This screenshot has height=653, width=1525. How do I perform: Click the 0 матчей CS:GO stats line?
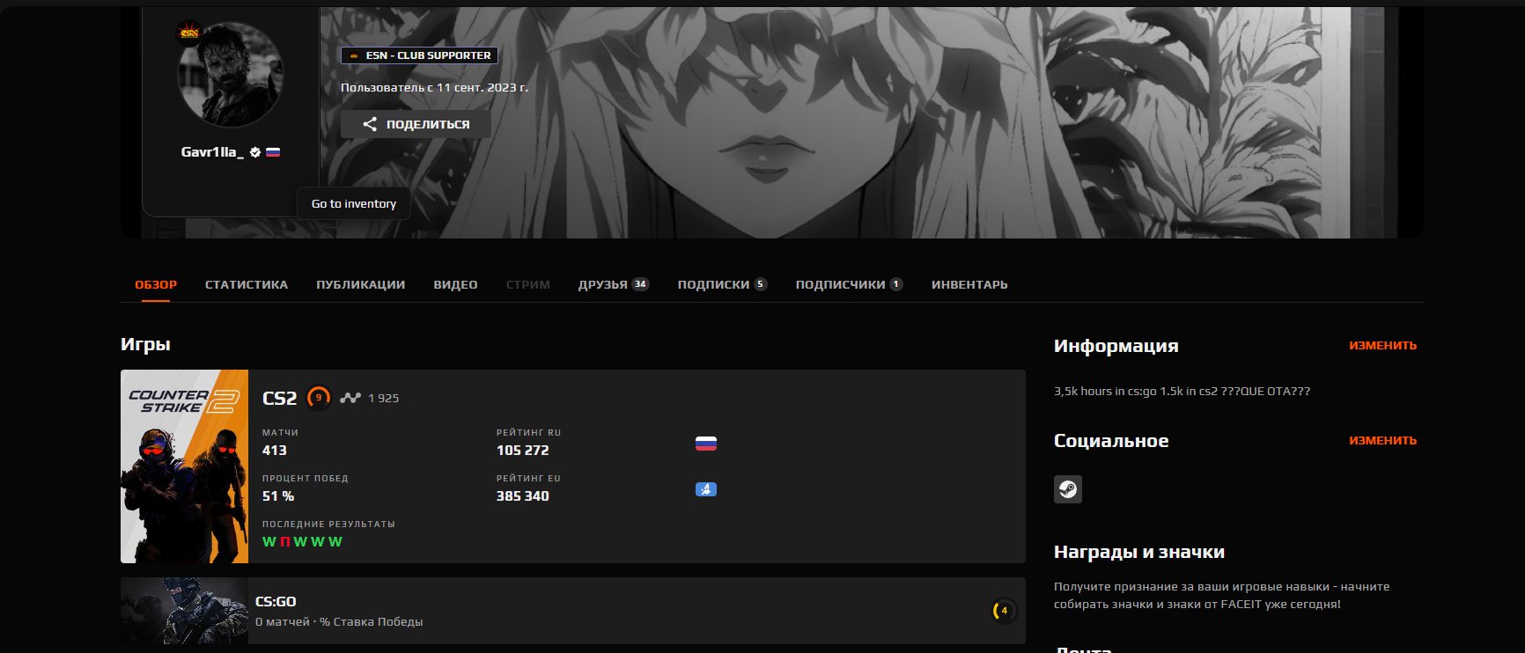click(339, 622)
